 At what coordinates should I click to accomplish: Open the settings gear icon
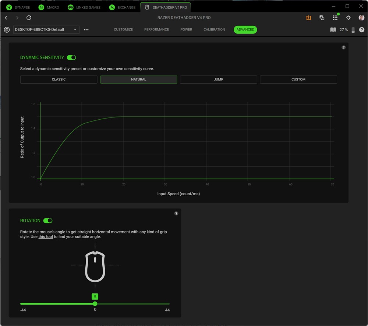coord(348,18)
